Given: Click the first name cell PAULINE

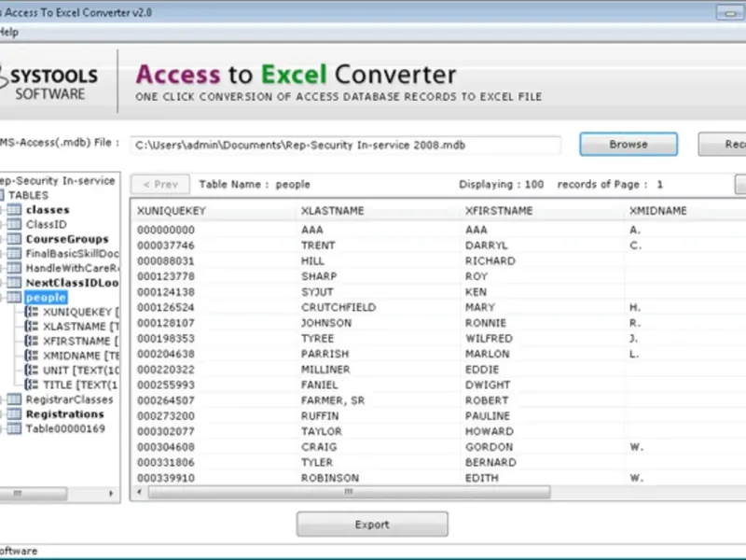Looking at the screenshot, I should (487, 416).
